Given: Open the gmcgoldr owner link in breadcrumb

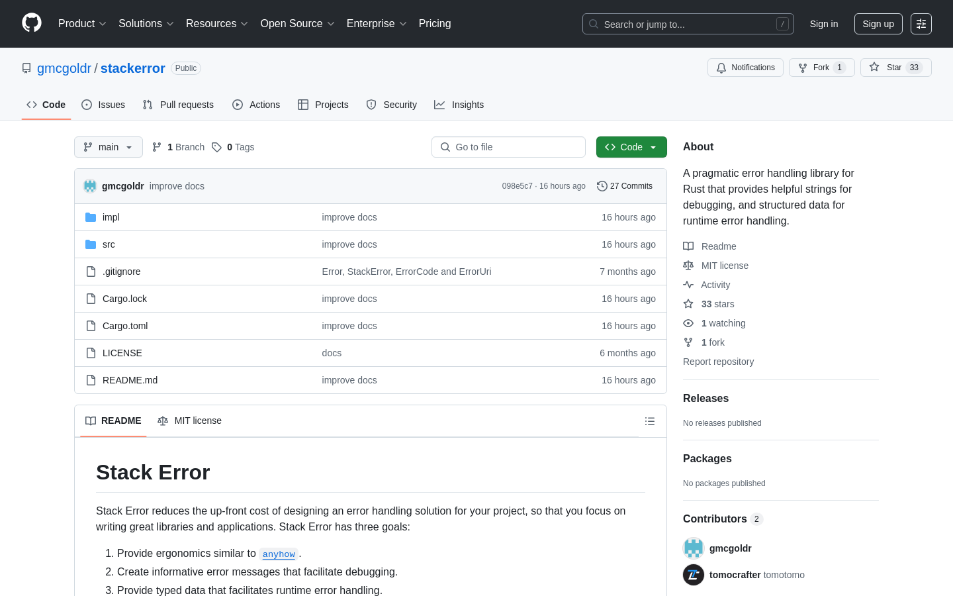Looking at the screenshot, I should [64, 68].
